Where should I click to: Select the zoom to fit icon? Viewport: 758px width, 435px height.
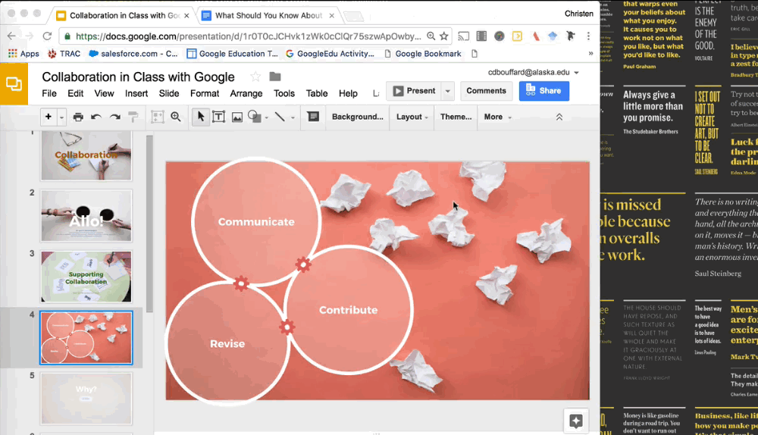point(158,117)
